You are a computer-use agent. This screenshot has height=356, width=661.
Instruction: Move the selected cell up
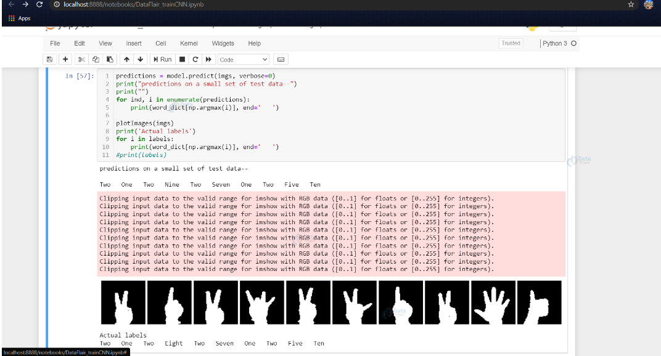coord(127,59)
